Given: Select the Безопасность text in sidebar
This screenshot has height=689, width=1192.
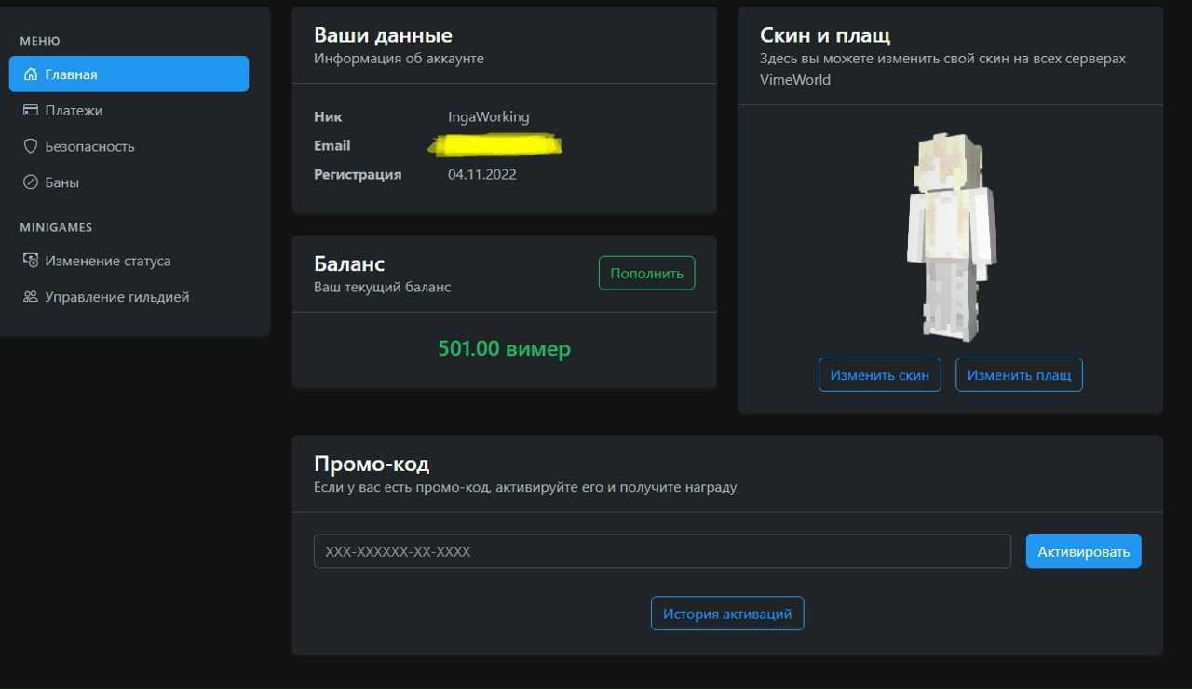Looking at the screenshot, I should [x=89, y=146].
